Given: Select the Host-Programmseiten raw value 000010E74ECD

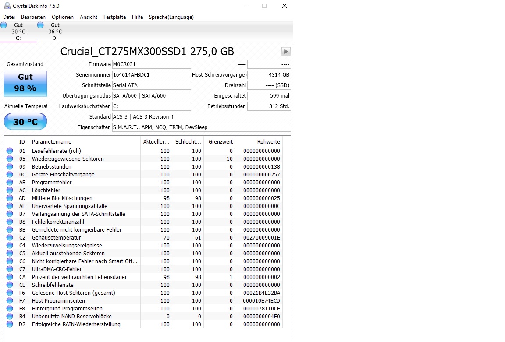Looking at the screenshot, I should [x=262, y=301].
